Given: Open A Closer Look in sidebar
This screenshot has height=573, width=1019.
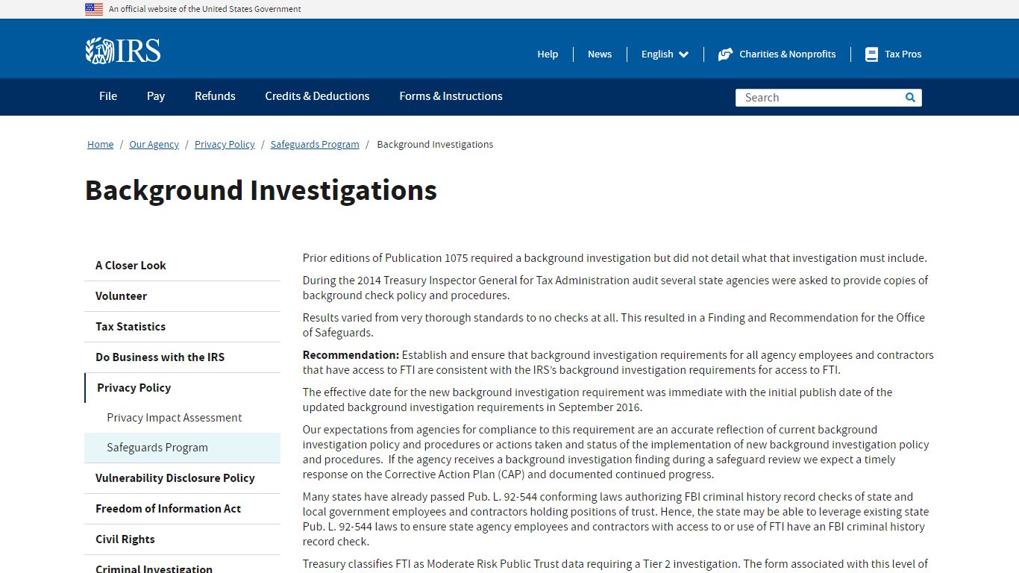Looking at the screenshot, I should point(182,266).
